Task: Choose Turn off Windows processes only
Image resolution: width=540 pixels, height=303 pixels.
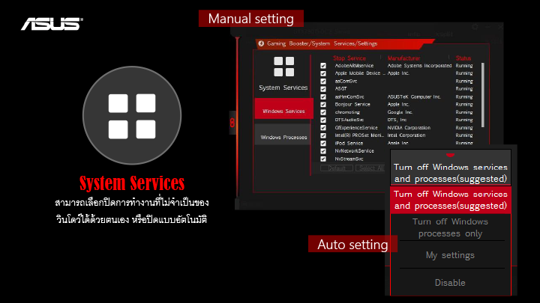Action: (451, 227)
